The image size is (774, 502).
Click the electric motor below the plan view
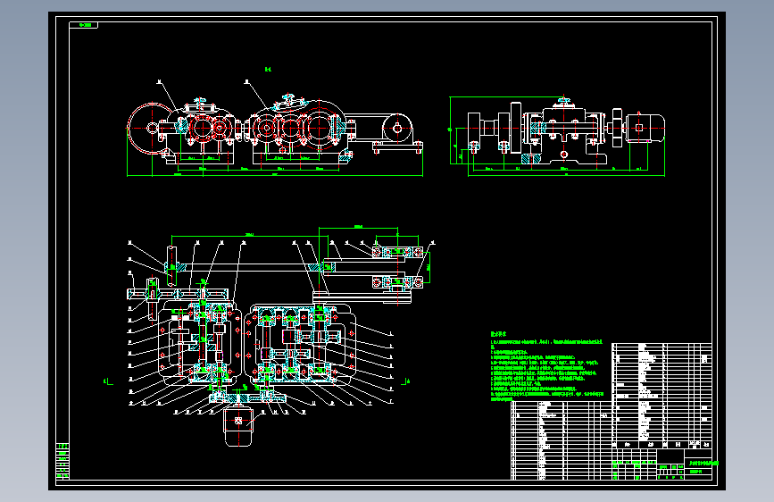pyautogui.click(x=238, y=426)
